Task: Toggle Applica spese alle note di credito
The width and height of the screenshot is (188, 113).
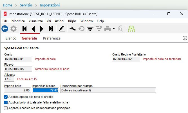Action: tap(6, 97)
